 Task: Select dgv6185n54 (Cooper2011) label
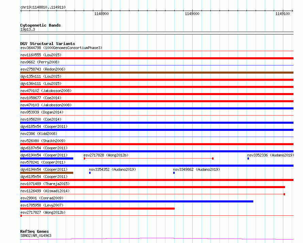pos(44,126)
